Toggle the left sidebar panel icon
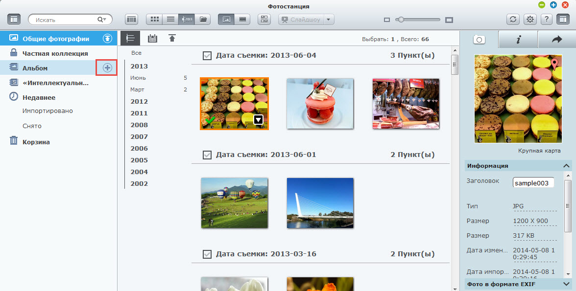This screenshot has height=291, width=576. pos(14,20)
